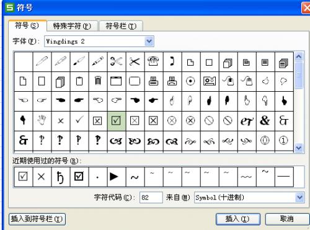Pick the circled number 1 symbol

coord(283,141)
